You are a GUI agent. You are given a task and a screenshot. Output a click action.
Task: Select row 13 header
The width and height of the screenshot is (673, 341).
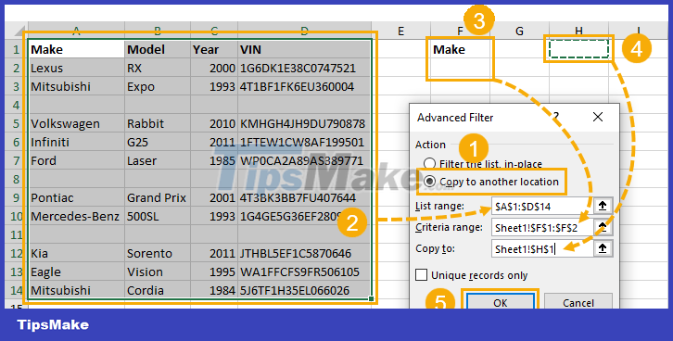[x=17, y=272]
